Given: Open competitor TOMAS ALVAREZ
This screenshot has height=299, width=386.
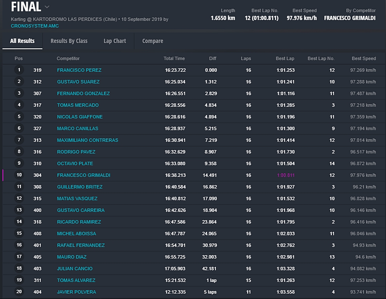Looking at the screenshot, I should 76,280.
